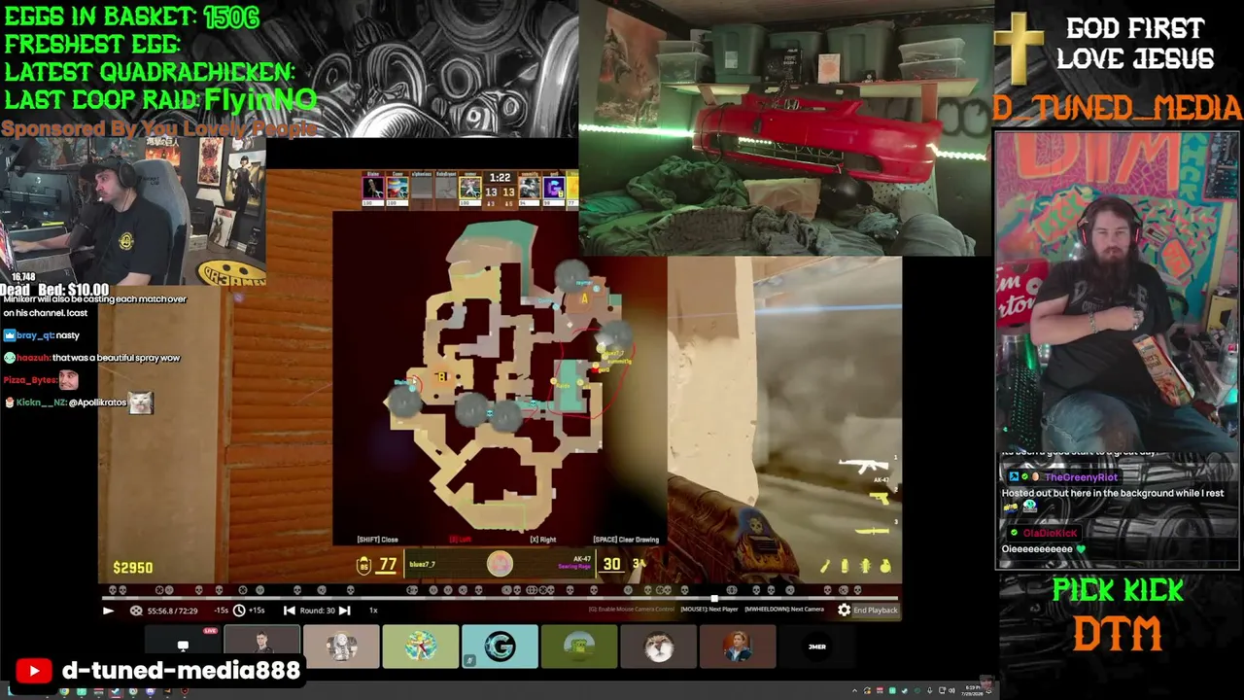Start the demo with the play button
This screenshot has width=1244, height=700.
(108, 611)
